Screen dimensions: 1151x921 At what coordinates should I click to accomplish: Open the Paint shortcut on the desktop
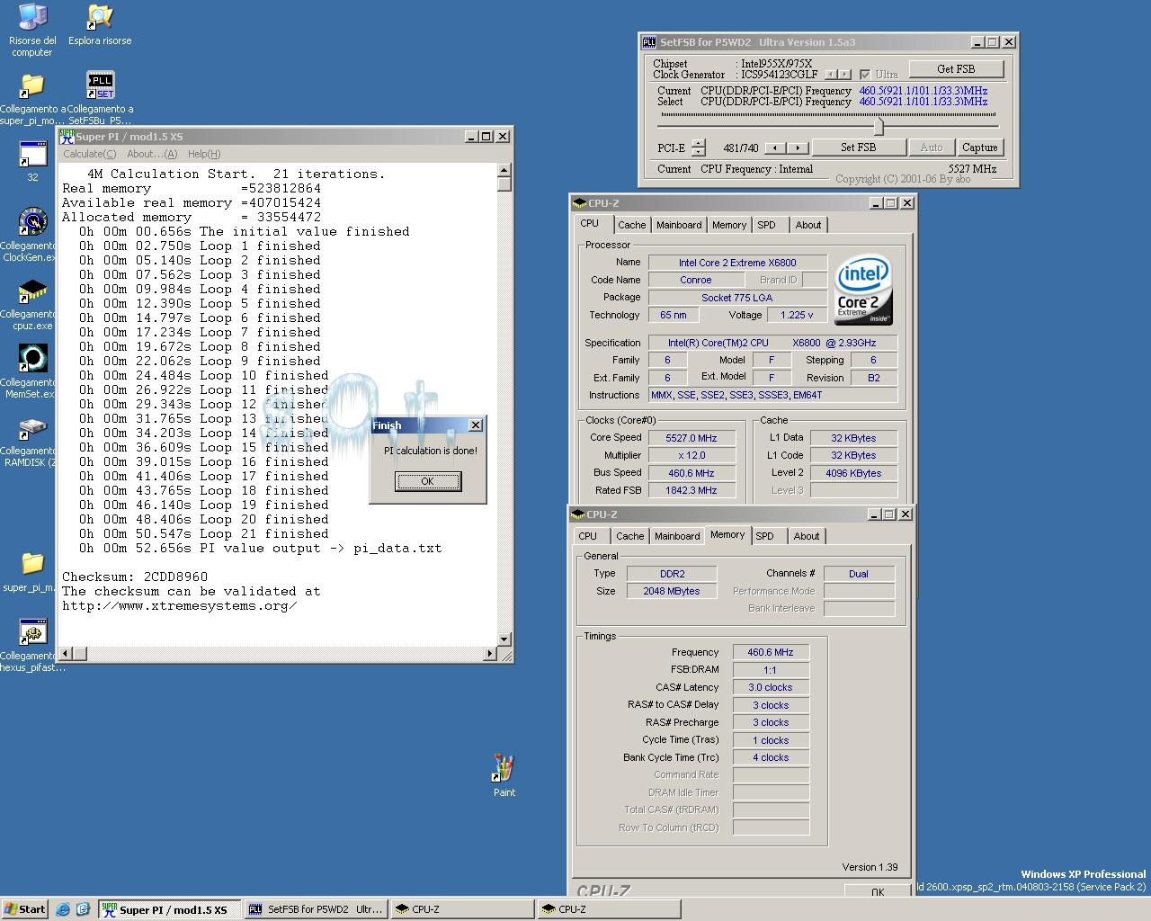point(504,769)
